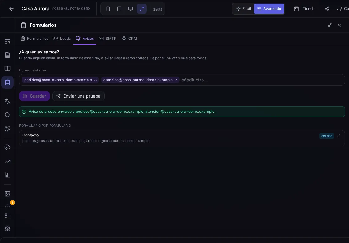Toggle the fullscreen expand preview icon

tap(142, 9)
